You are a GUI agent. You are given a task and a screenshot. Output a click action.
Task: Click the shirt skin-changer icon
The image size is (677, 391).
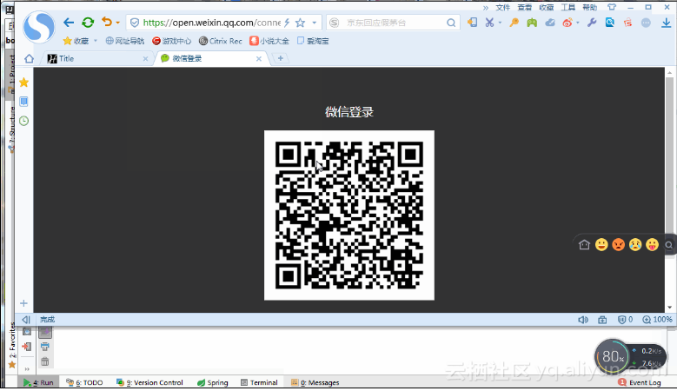(x=611, y=7)
